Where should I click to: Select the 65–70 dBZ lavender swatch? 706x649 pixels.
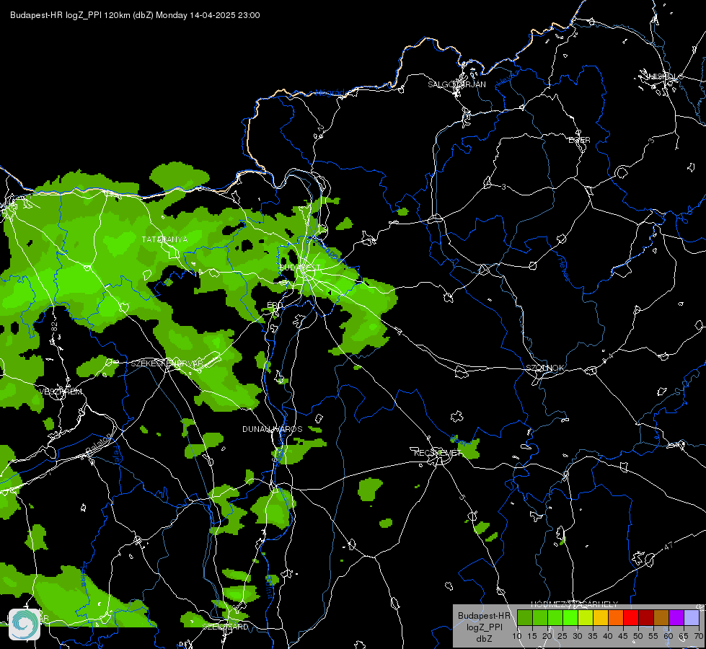point(692,617)
